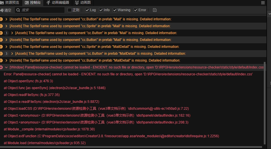
Task: Click the 动画图 tab icon
Action: [77, 3]
